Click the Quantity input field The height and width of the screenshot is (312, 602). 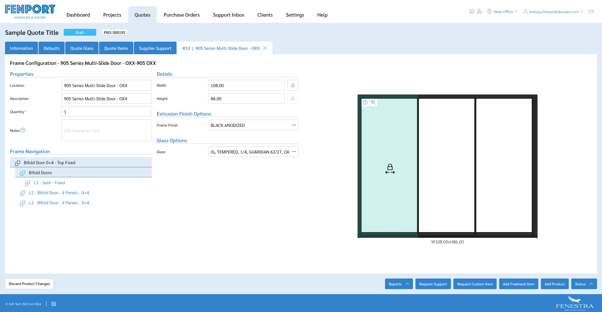(x=107, y=112)
